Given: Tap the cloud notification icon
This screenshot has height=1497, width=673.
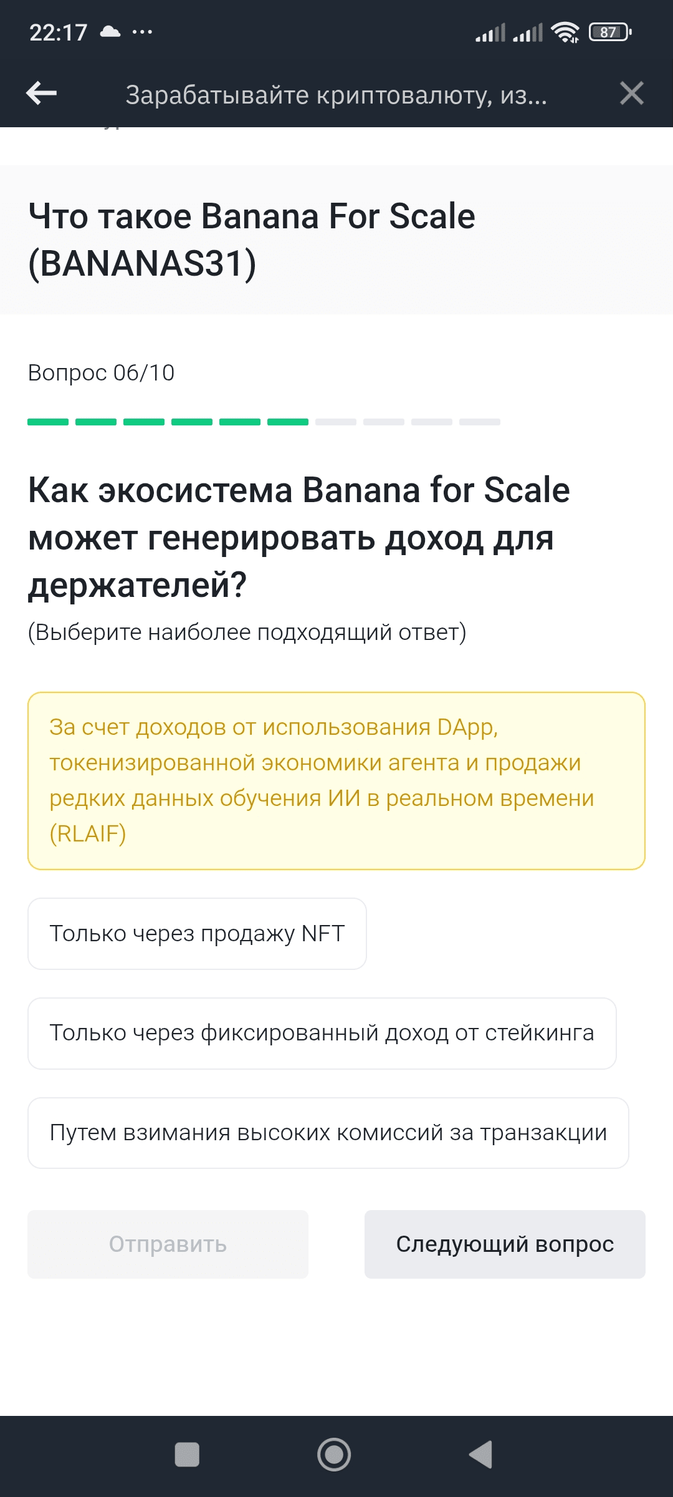Looking at the screenshot, I should click(x=110, y=32).
